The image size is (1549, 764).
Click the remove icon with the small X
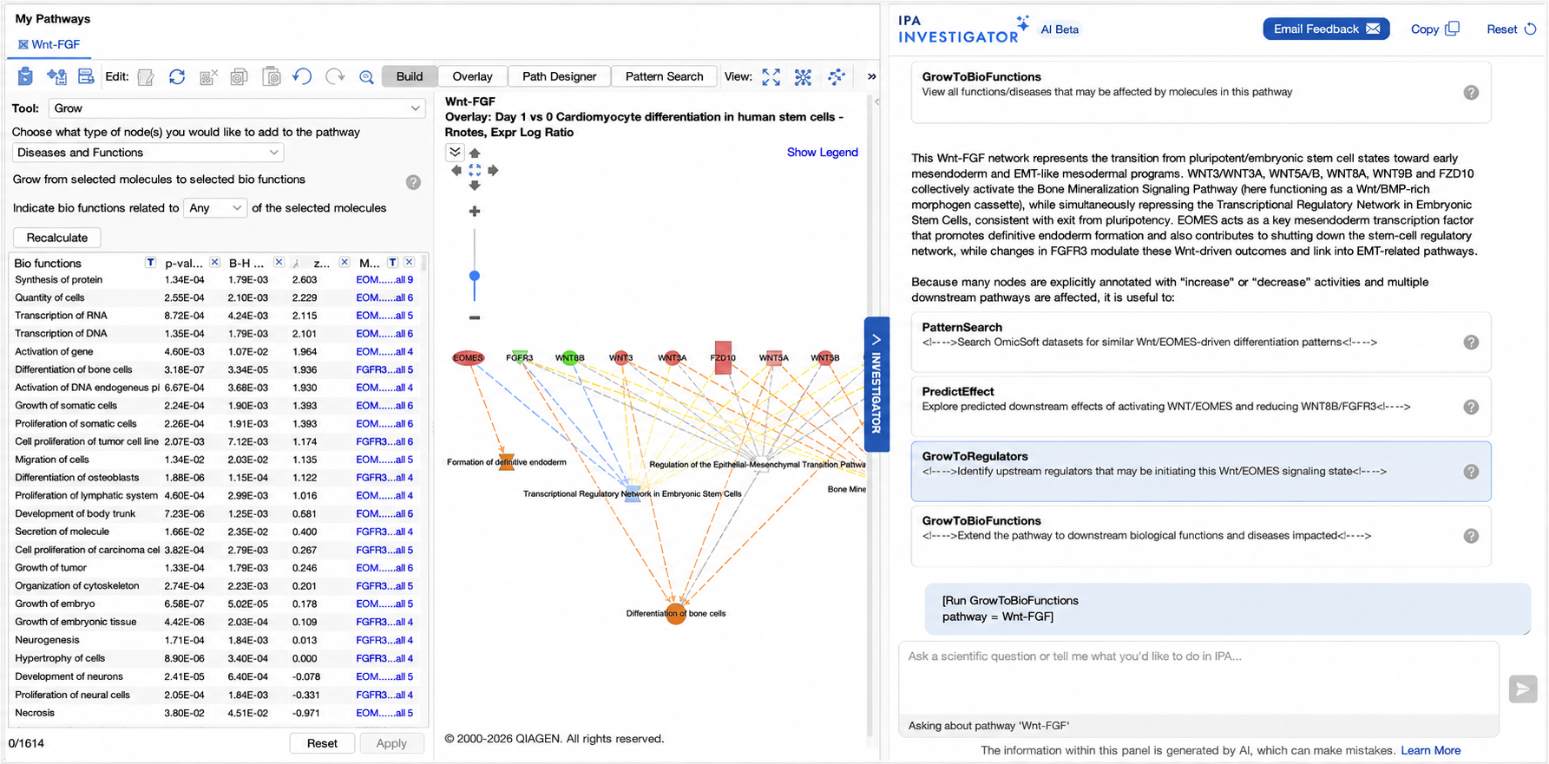(208, 77)
